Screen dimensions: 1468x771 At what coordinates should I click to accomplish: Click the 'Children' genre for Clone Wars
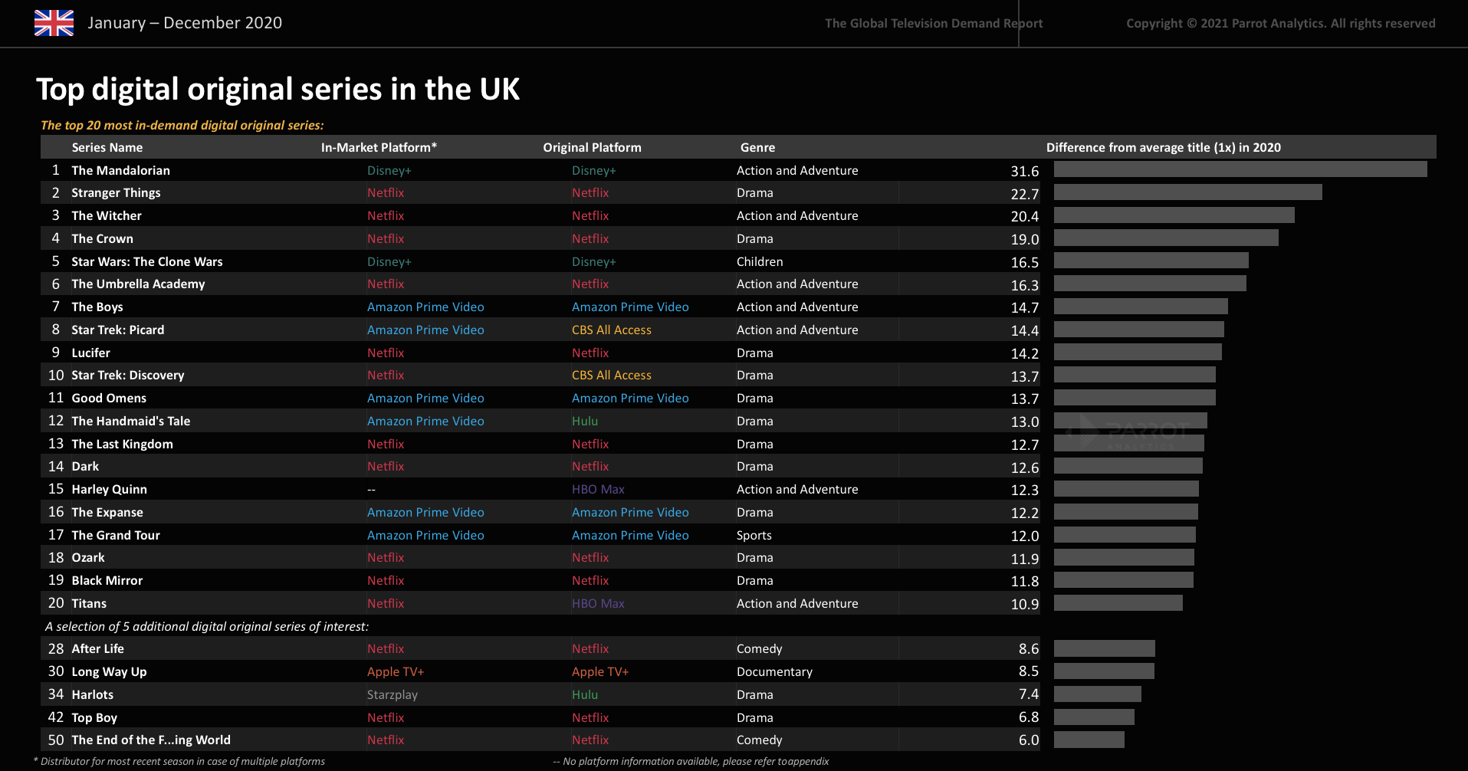tap(760, 262)
